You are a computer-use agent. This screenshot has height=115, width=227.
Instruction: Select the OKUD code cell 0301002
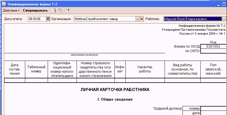pyautogui.click(x=213, y=47)
